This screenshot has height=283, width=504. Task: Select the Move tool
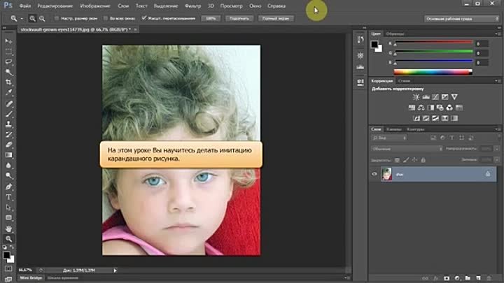9,41
